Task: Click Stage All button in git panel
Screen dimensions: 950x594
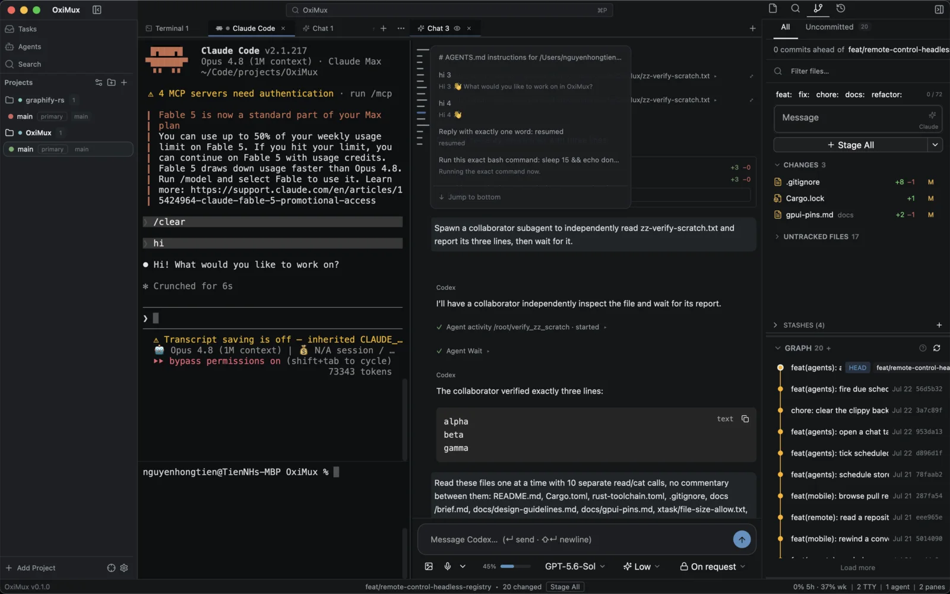Action: click(x=851, y=145)
